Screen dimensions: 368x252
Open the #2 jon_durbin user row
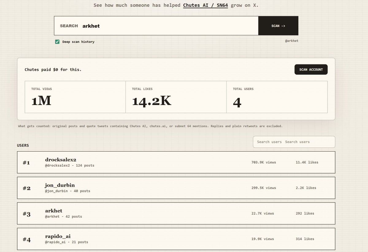176,188
